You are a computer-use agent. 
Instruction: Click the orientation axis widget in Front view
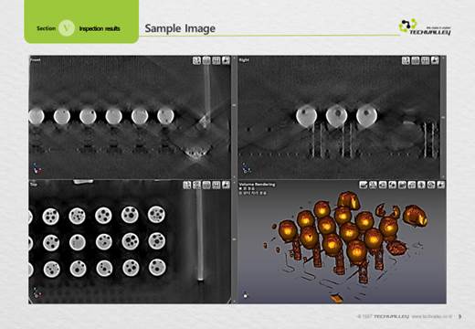pos(37,168)
